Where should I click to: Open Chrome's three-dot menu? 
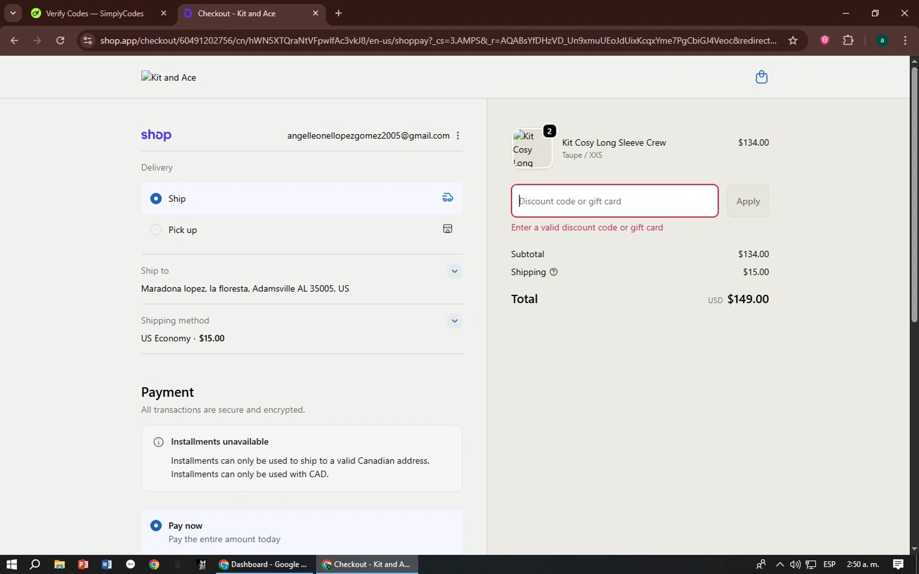pos(905,40)
